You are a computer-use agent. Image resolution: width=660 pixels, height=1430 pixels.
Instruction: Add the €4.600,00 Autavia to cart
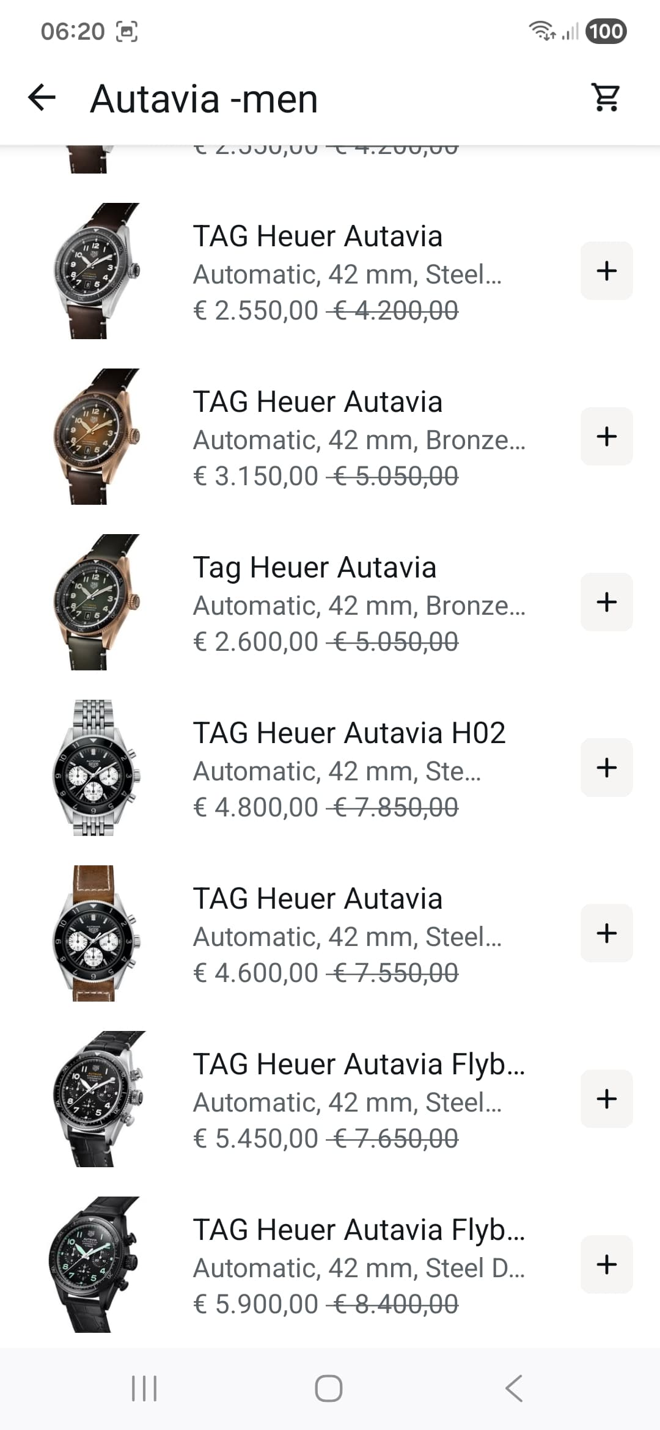click(606, 933)
